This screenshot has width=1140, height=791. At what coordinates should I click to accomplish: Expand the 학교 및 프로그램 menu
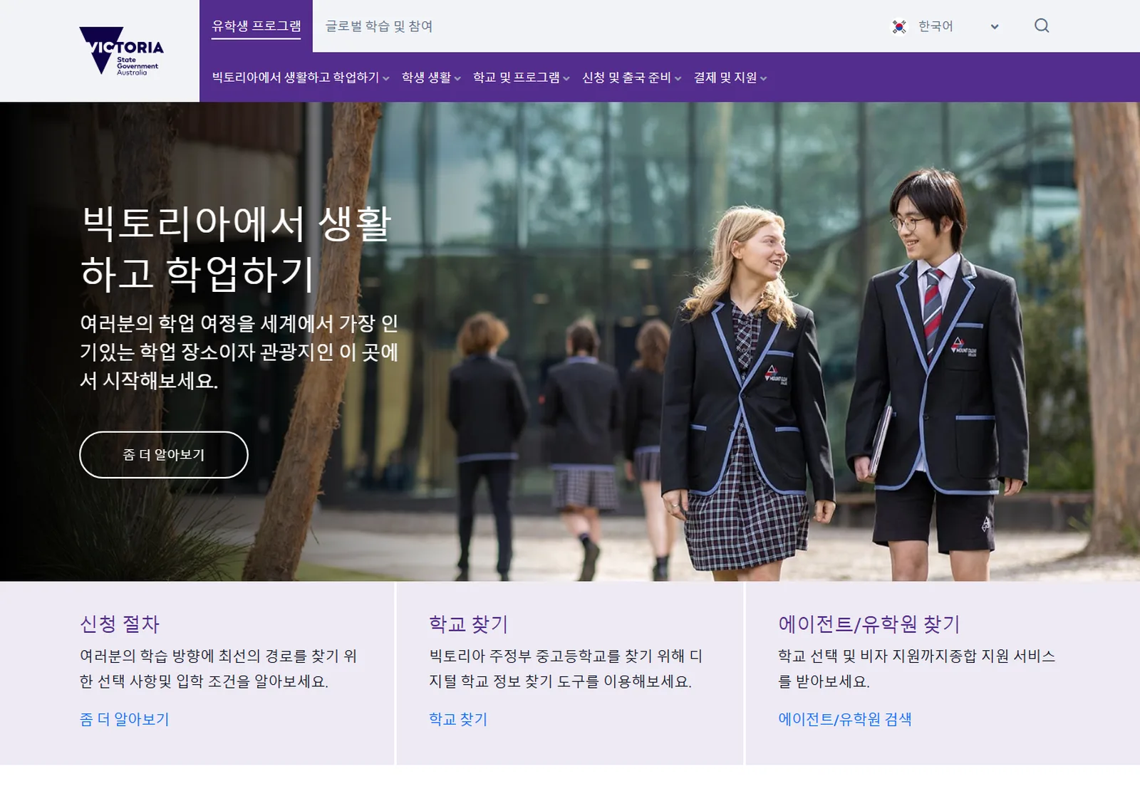[x=522, y=78]
